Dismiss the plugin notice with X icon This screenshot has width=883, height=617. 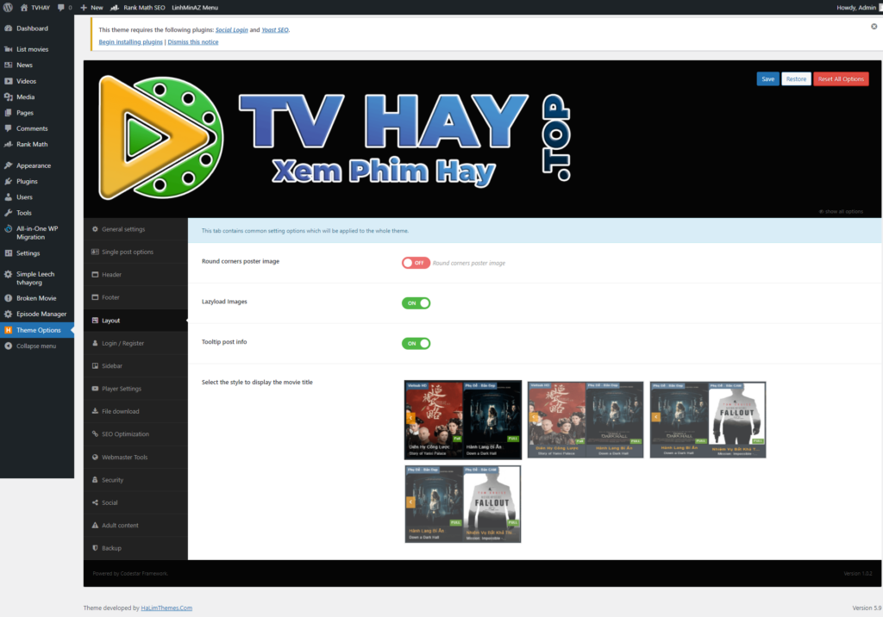tap(874, 27)
